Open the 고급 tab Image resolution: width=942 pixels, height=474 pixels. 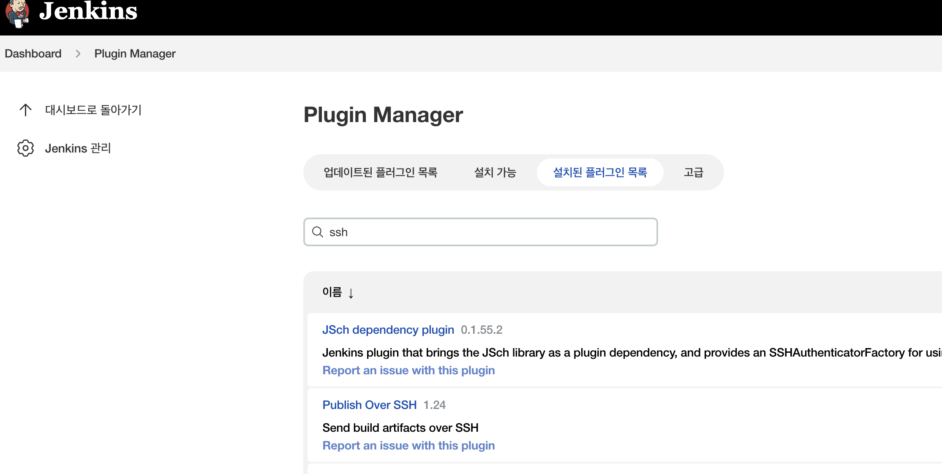693,172
